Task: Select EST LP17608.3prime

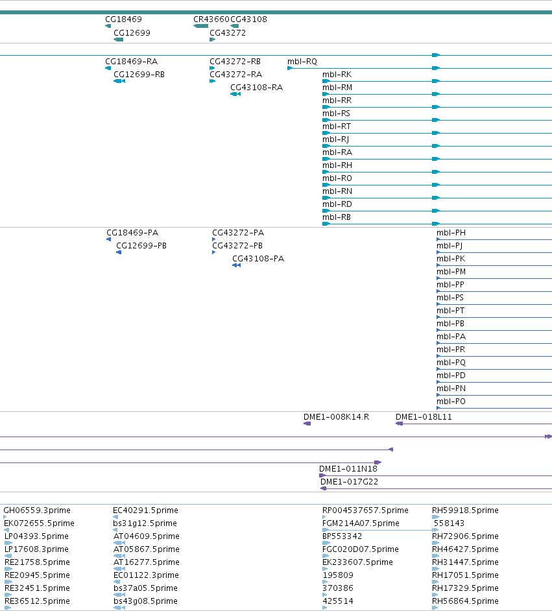Action: tap(36, 549)
